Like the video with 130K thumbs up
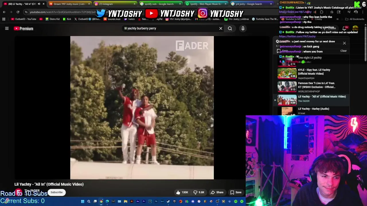The width and height of the screenshot is (367, 206). tap(182, 192)
